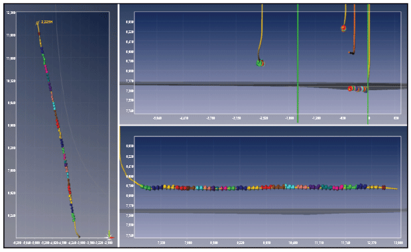411x252 pixels.
Task: Click the black marker at the orange well's end
Action: point(351,53)
